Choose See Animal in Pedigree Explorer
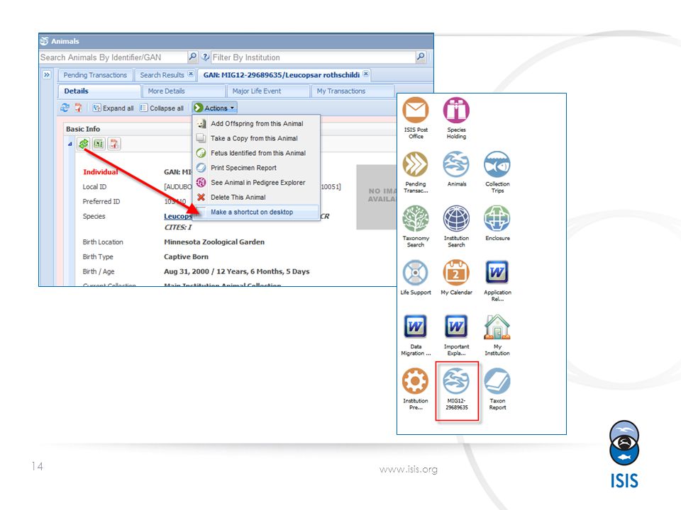This screenshot has height=510, width=681. 256,183
